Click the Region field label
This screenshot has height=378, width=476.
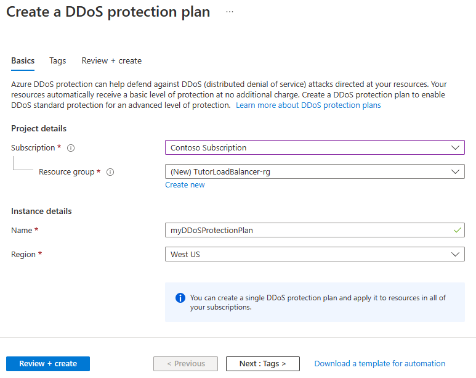pos(23,255)
